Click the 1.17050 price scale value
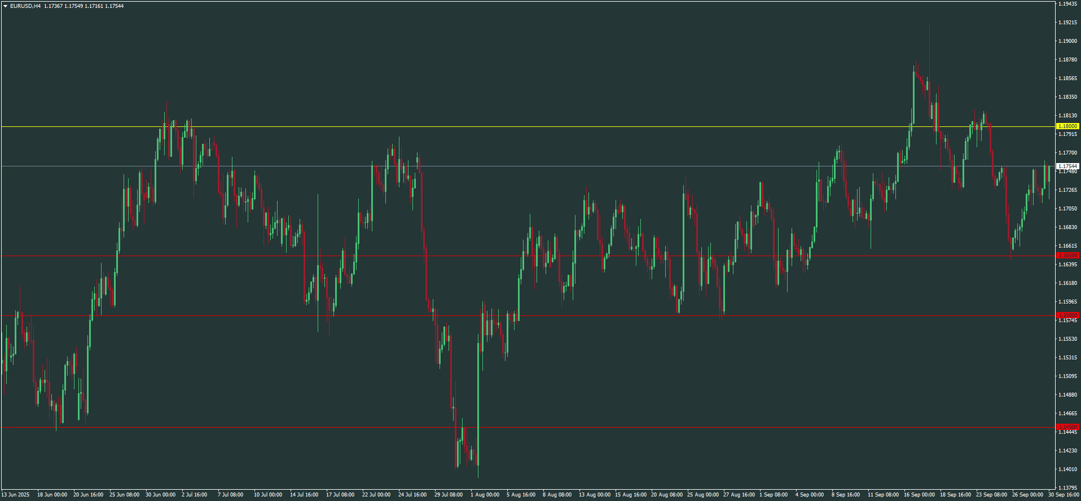The height and width of the screenshot is (501, 1081). (1068, 209)
